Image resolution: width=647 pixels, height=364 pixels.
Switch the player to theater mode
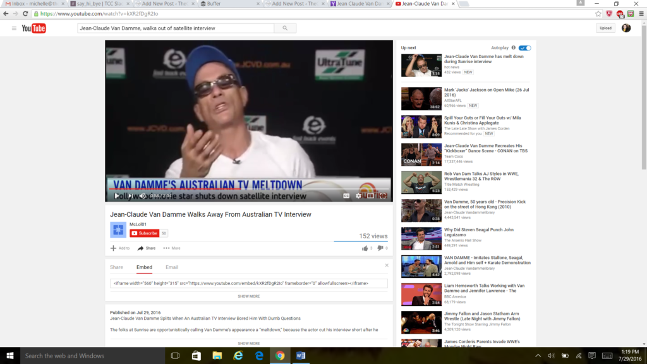(371, 196)
